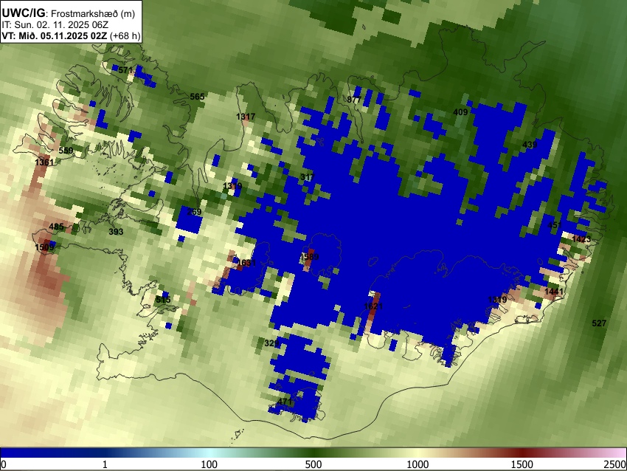The image size is (627, 471).
Task: Click the '500' tick on the color scale
Action: coord(313,464)
